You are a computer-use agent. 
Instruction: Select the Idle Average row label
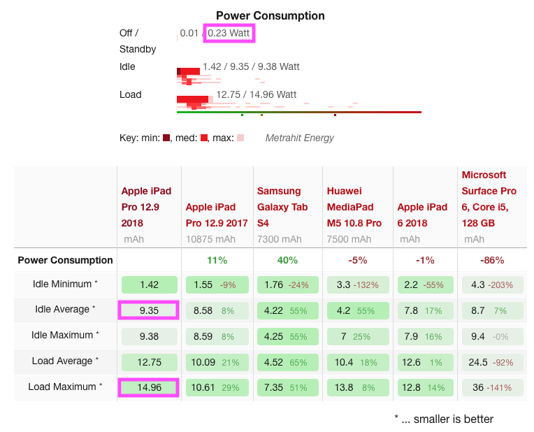pyautogui.click(x=65, y=310)
